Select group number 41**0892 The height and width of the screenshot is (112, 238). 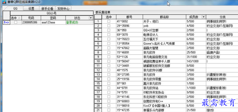[x=129, y=21]
